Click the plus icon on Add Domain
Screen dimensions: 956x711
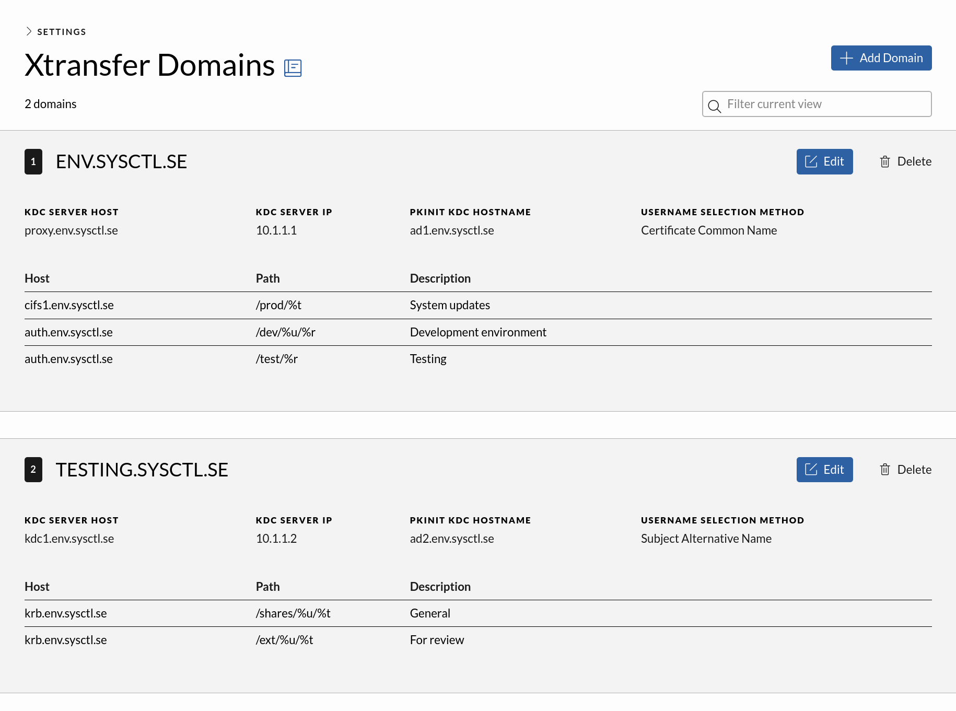coord(846,58)
